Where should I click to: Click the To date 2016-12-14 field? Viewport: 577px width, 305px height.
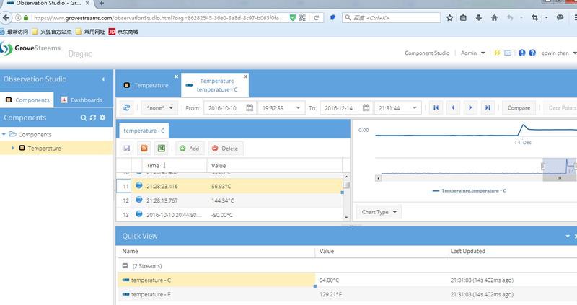pyautogui.click(x=340, y=108)
